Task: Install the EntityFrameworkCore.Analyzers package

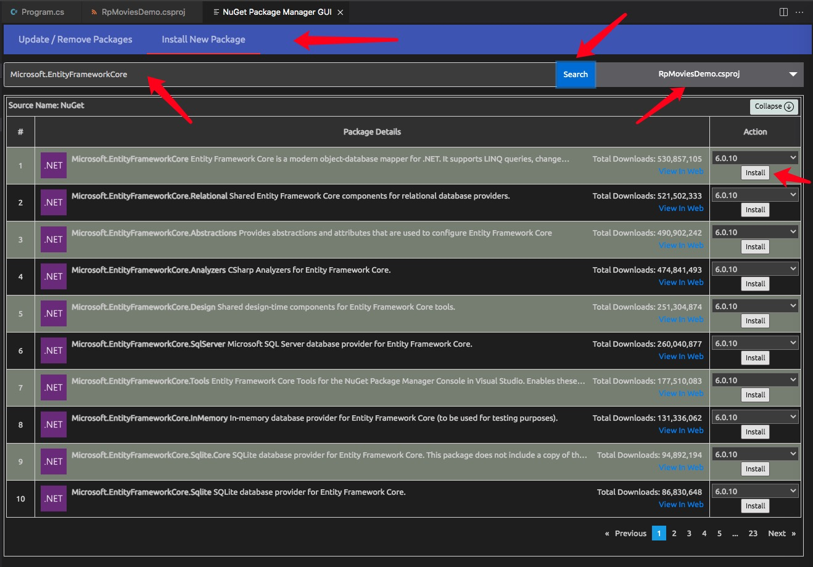Action: point(755,284)
